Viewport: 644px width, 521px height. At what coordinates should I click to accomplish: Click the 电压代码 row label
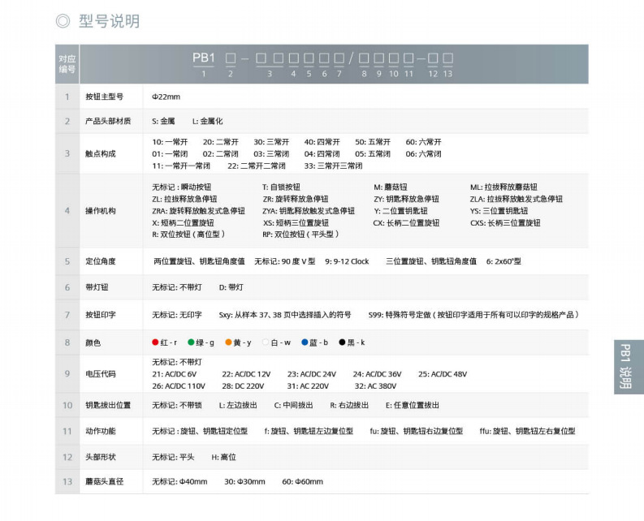pos(101,373)
